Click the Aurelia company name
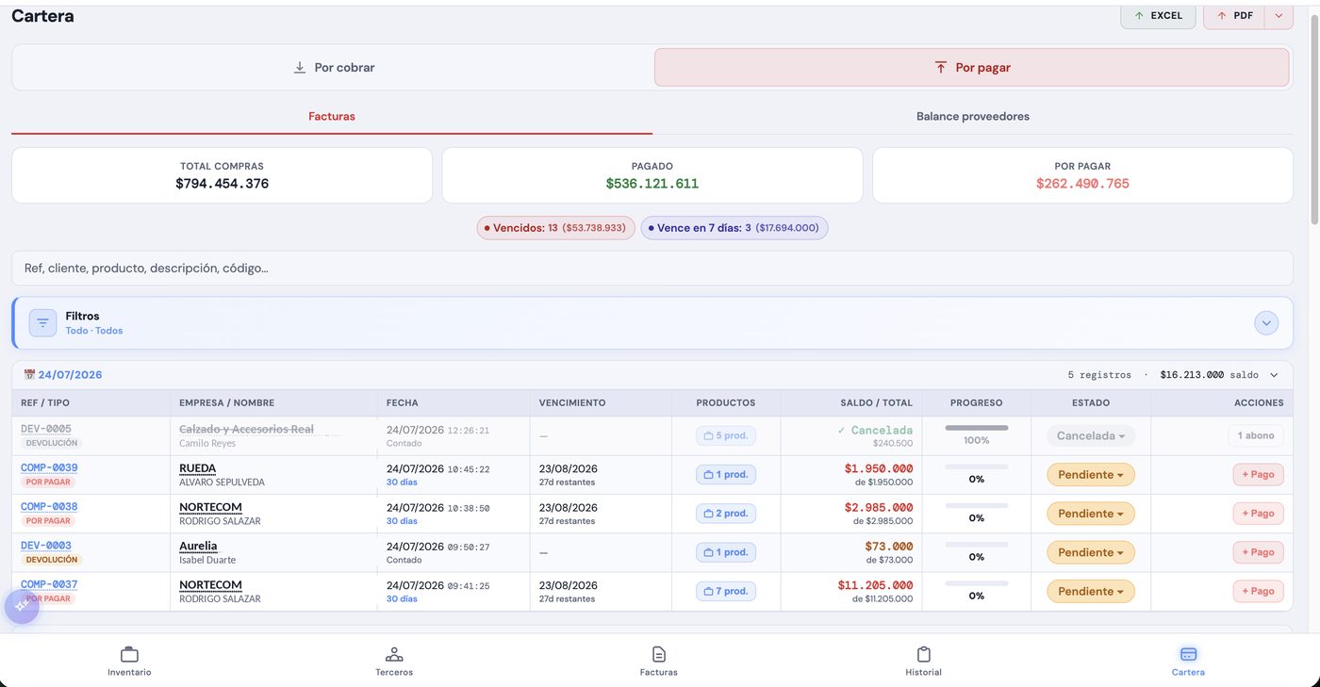Viewport: 1320px width, 687px height. point(198,546)
